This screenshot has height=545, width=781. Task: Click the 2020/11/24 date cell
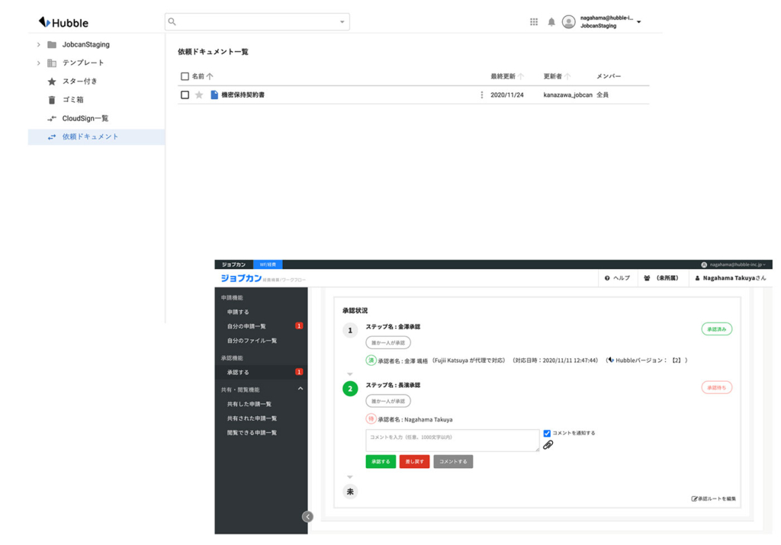click(507, 95)
